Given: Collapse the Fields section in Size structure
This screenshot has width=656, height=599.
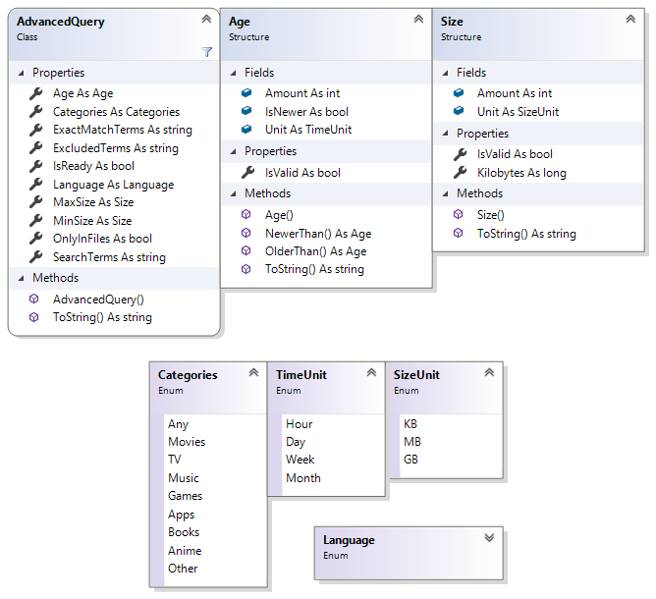Looking at the screenshot, I should click(x=446, y=73).
